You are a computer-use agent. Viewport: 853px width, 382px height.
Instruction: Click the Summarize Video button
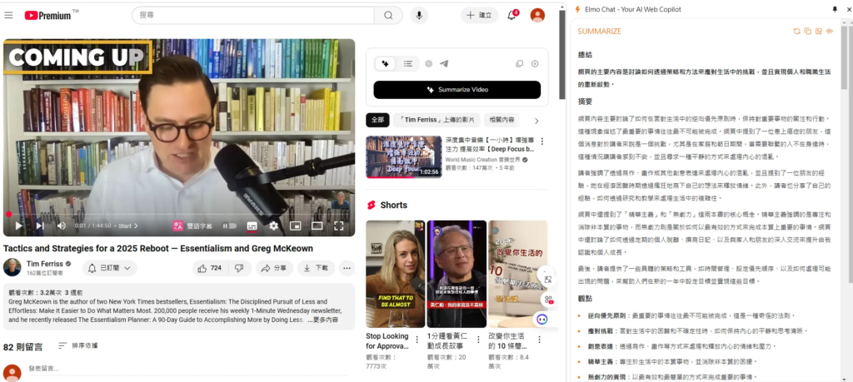coord(457,90)
